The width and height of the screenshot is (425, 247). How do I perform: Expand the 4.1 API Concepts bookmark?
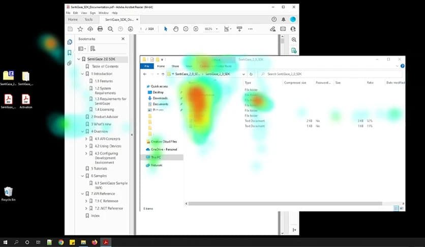click(86, 139)
